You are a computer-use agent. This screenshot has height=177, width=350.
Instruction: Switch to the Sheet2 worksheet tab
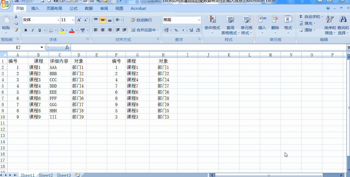click(46, 175)
